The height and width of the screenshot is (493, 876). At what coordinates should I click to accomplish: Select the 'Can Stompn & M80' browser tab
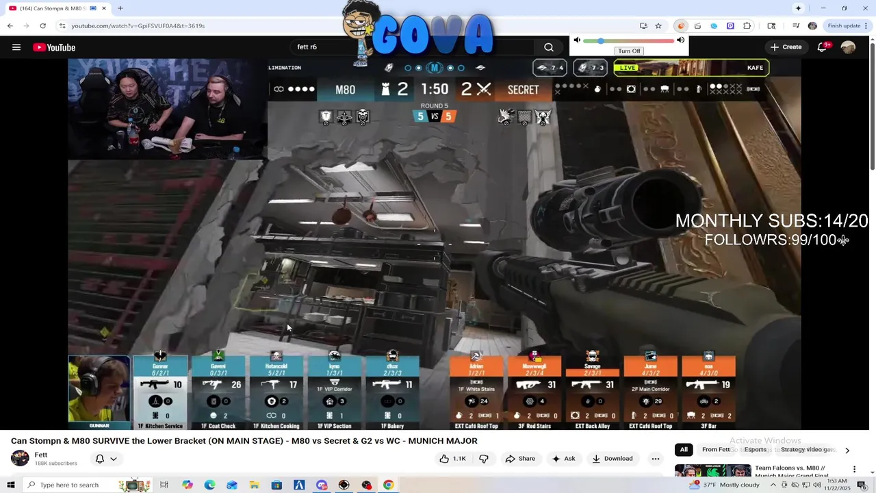[57, 8]
